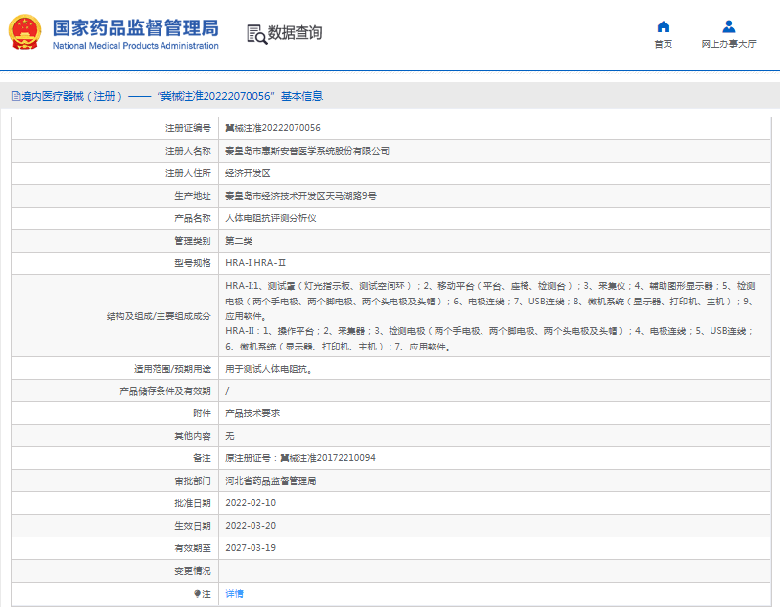Select product name 人体电阻抗评测分析仪
Screen dimensions: 780x607
pos(271,218)
